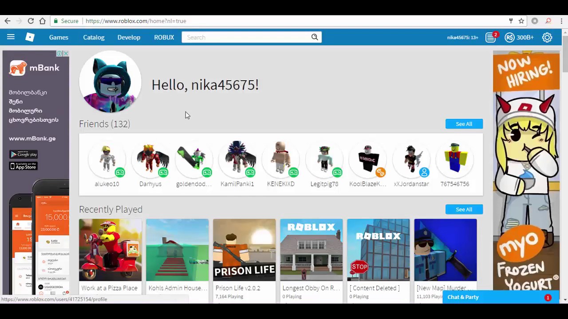Open Murder game thumbnail
This screenshot has height=319, width=568.
446,250
